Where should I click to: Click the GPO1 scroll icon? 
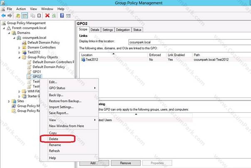pyautogui.click(x=29, y=72)
